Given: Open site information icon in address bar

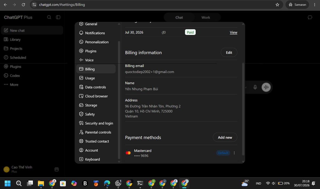Looking at the screenshot, I should (x=34, y=5).
